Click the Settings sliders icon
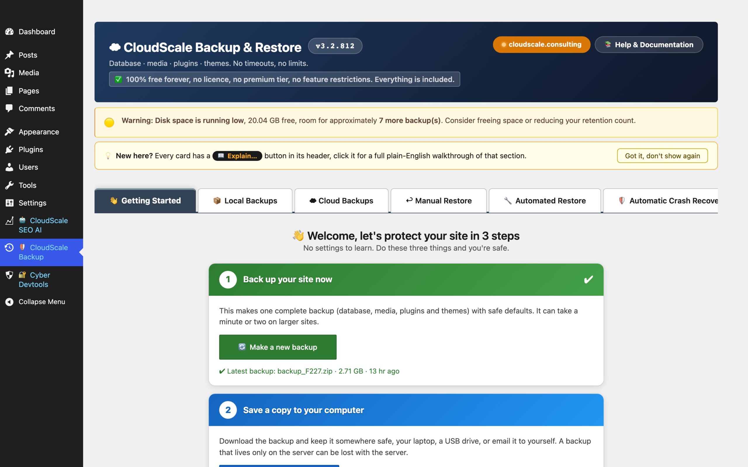748x467 pixels. click(9, 203)
